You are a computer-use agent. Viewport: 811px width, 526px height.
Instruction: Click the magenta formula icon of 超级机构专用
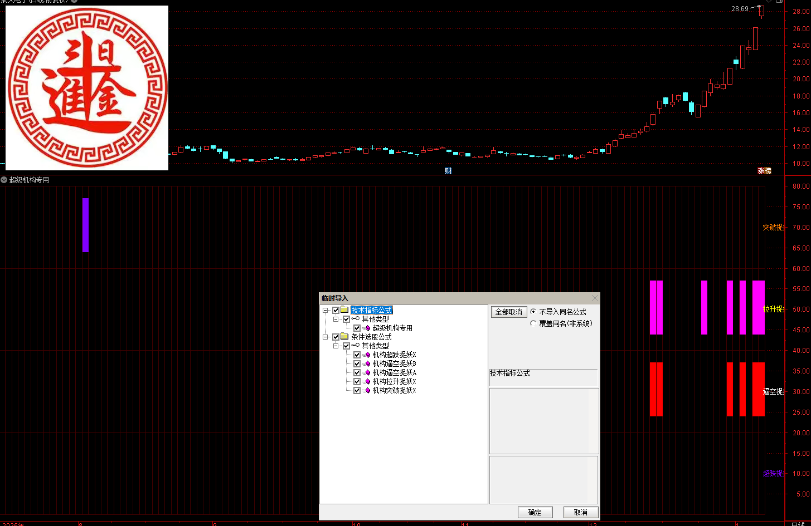[367, 328]
